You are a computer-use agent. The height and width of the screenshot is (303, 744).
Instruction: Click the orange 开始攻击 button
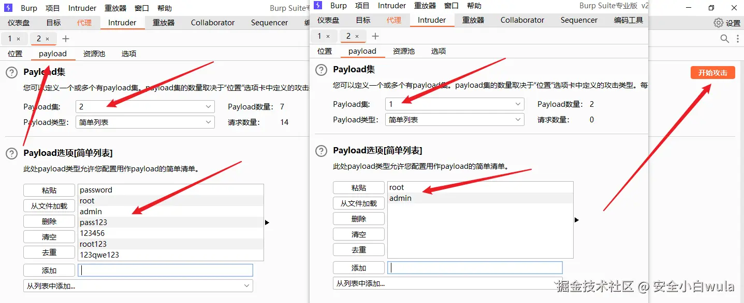click(x=713, y=73)
